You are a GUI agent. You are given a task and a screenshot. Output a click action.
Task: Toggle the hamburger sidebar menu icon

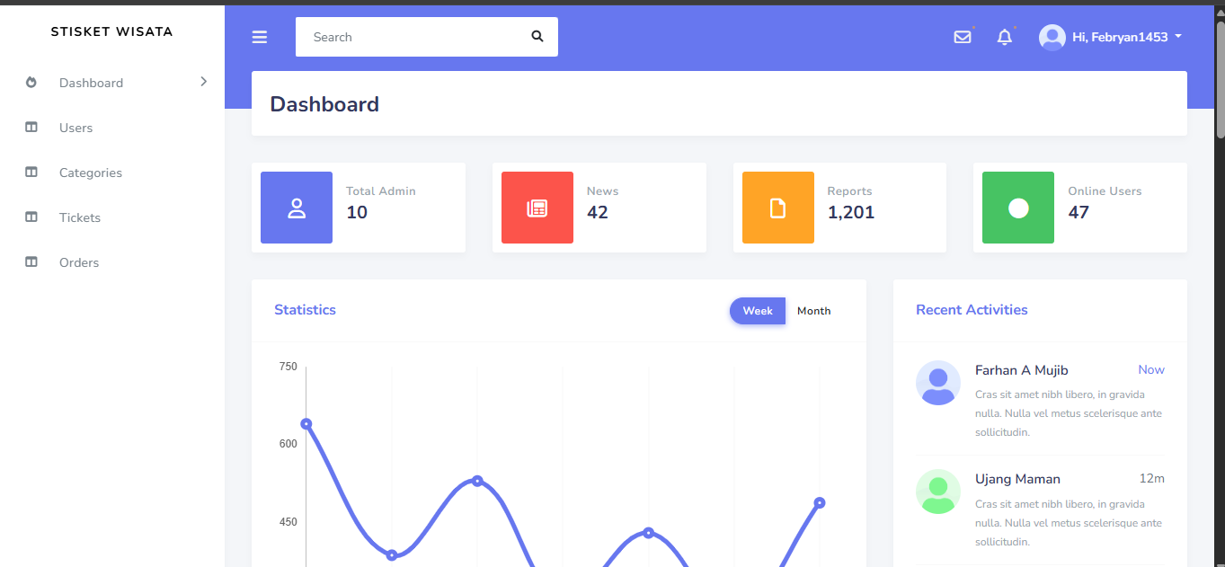[x=260, y=37]
